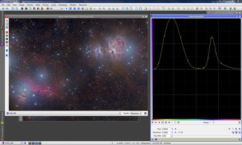Click the new instance triangle in ColorSaturation

(x=153, y=139)
